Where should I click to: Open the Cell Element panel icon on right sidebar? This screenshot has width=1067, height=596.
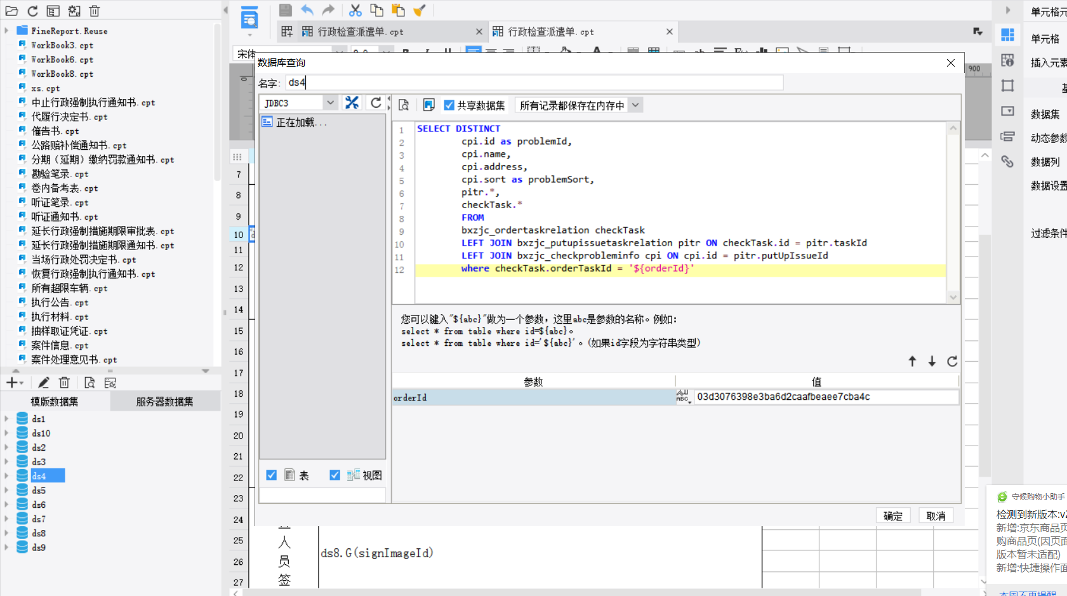(1007, 35)
